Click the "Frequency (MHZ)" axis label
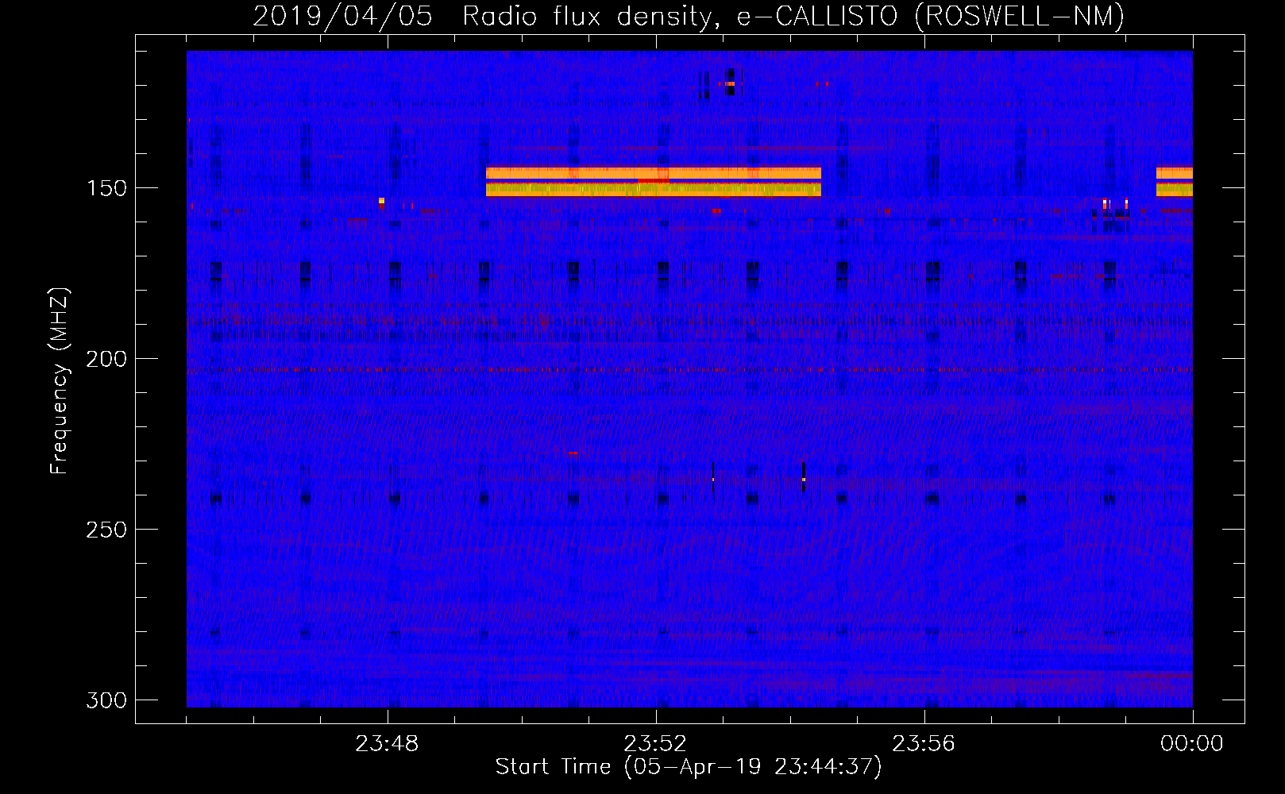 [x=60, y=381]
